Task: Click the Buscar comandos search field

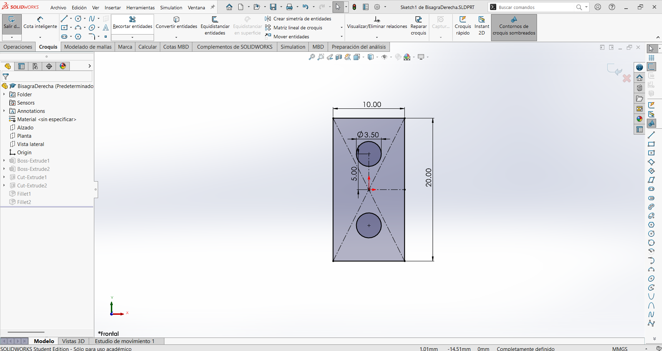Action: [535, 7]
